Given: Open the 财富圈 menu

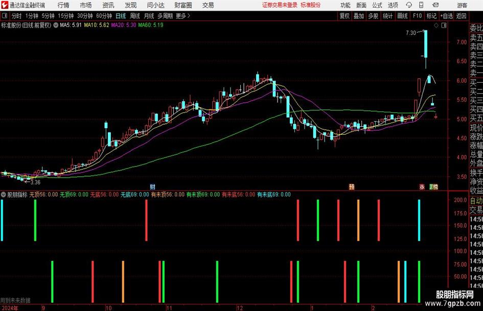Looking at the screenshot, I should tap(183, 5).
